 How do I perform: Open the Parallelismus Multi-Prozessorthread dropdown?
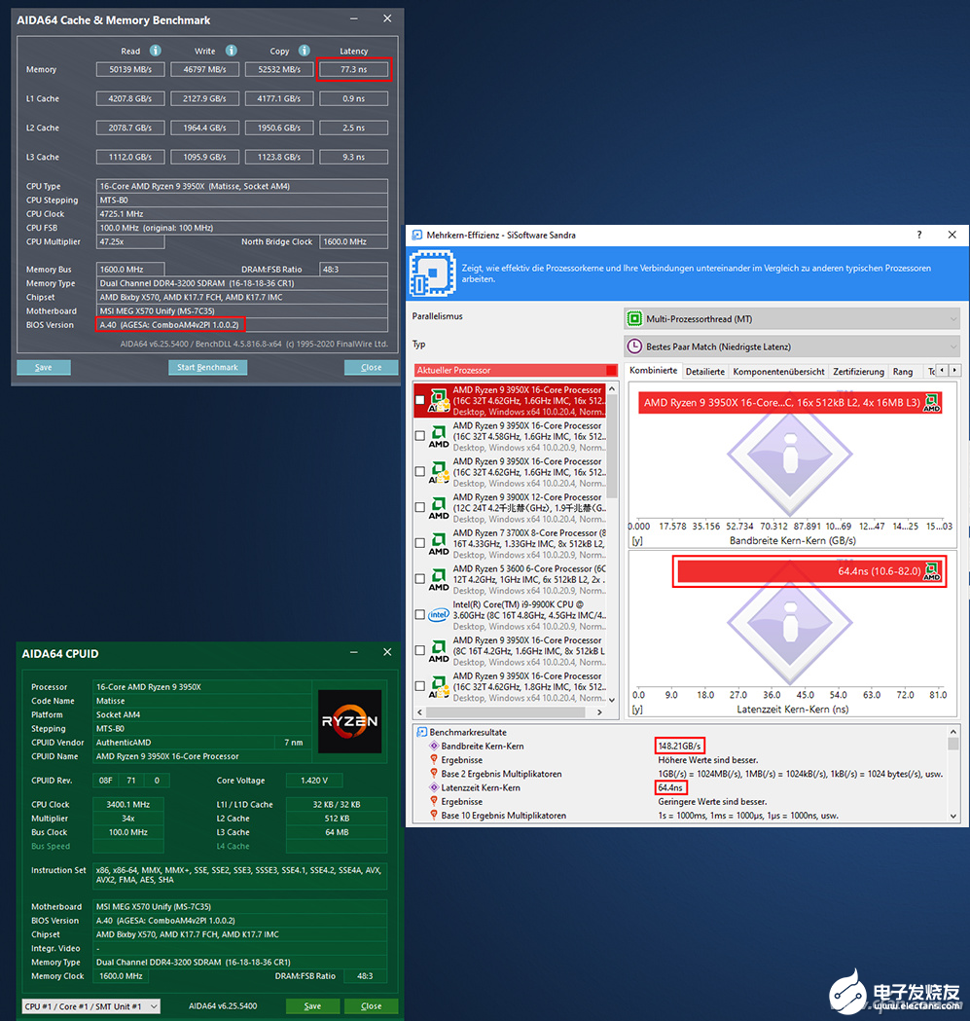(x=792, y=319)
